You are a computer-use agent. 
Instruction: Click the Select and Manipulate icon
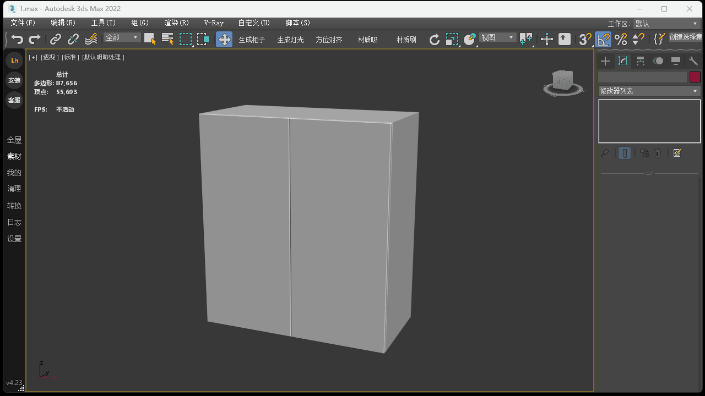(x=547, y=39)
